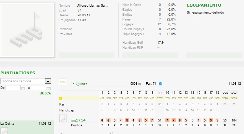
Task: Click the end date input field
Action: 38,88
